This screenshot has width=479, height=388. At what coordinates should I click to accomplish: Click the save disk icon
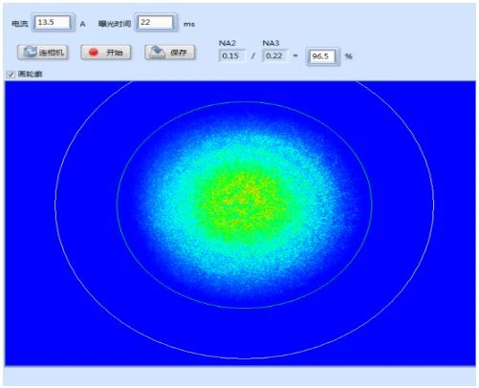click(x=158, y=52)
